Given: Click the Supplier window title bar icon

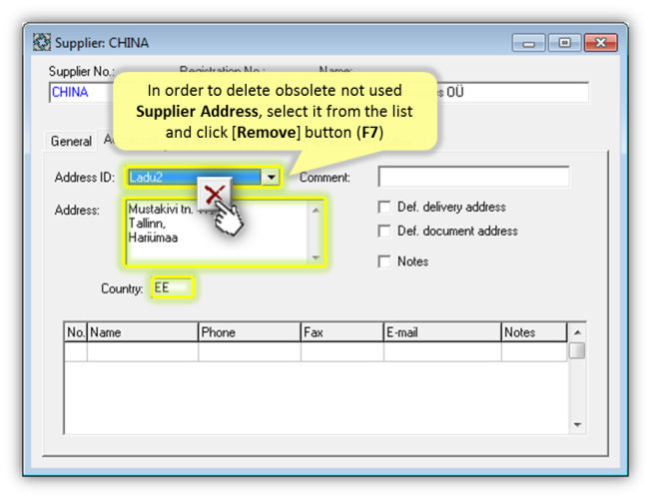Looking at the screenshot, I should tap(42, 43).
